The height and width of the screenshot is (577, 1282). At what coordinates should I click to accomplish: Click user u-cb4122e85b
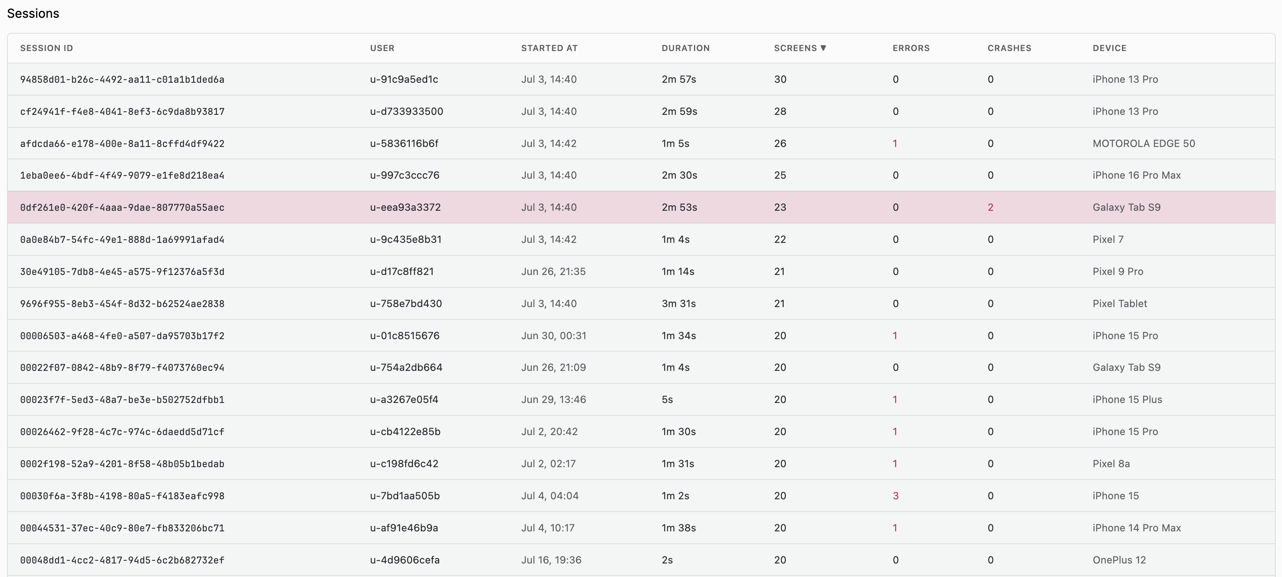point(405,432)
